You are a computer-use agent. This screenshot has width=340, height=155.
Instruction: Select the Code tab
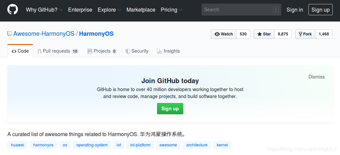click(20, 51)
